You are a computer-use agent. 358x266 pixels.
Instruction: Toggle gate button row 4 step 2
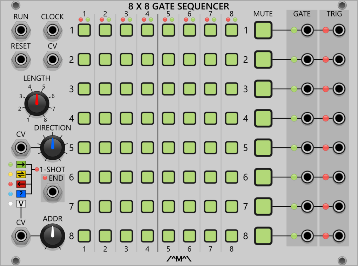coord(105,118)
